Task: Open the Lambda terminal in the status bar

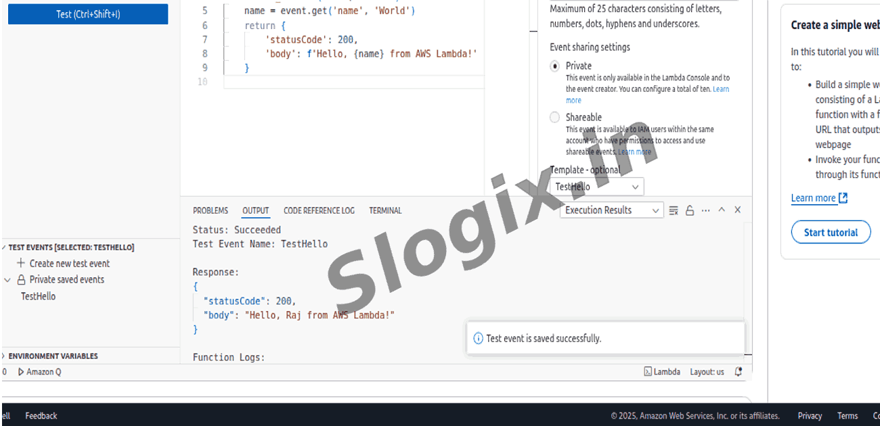Action: 661,371
